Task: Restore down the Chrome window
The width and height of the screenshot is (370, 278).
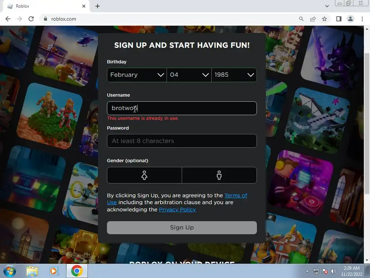Action: pyautogui.click(x=348, y=3)
